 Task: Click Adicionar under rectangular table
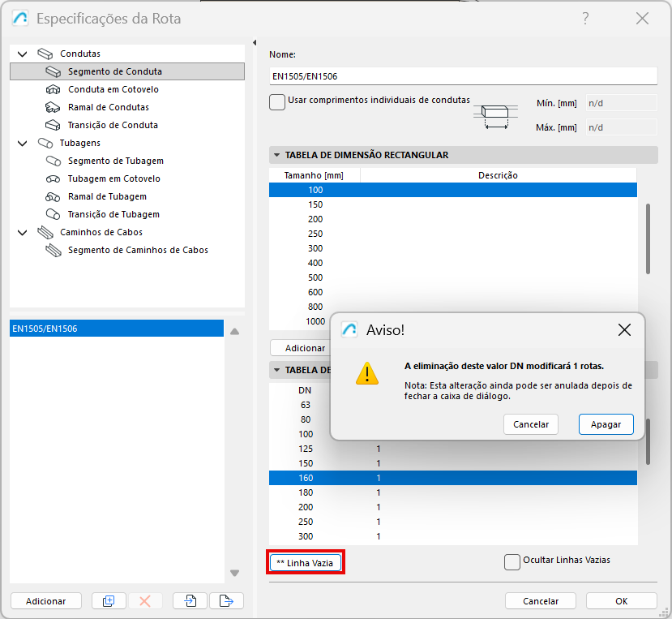[x=301, y=348]
